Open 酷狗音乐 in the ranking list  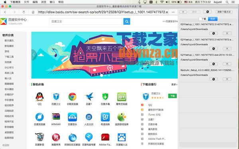(x=153, y=134)
